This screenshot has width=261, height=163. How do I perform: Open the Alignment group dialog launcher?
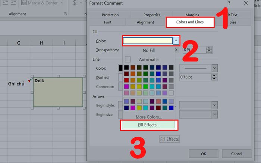[65, 14]
